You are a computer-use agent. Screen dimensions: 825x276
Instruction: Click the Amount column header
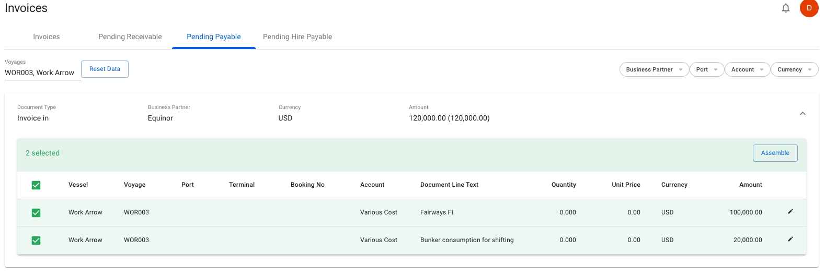point(750,185)
